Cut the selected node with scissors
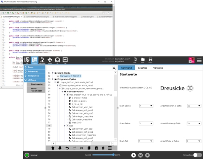This screenshot has width=203, height=159. tap(82, 148)
